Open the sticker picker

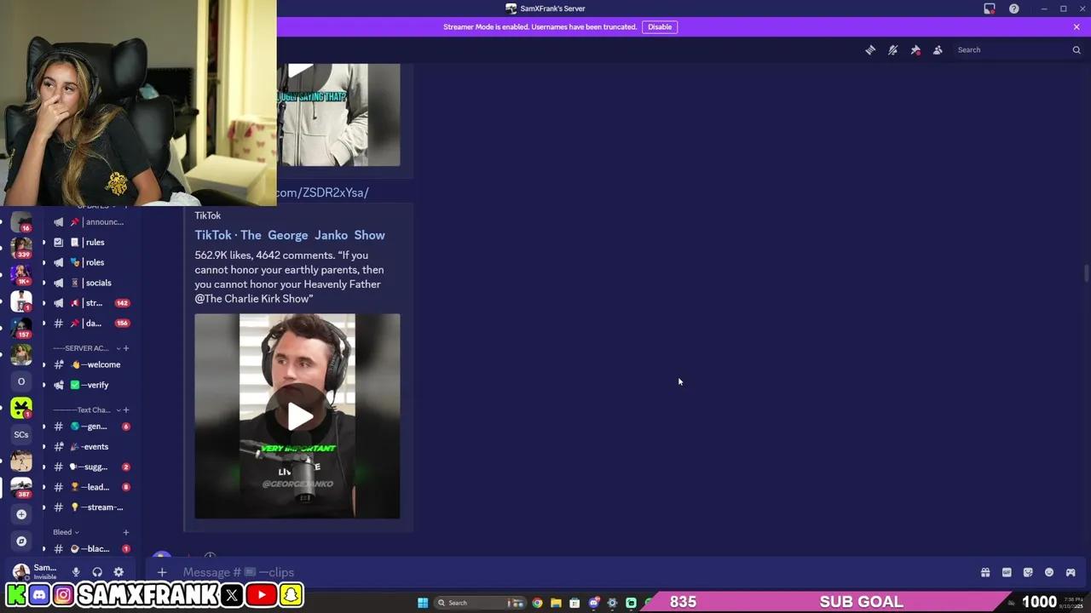click(1028, 573)
